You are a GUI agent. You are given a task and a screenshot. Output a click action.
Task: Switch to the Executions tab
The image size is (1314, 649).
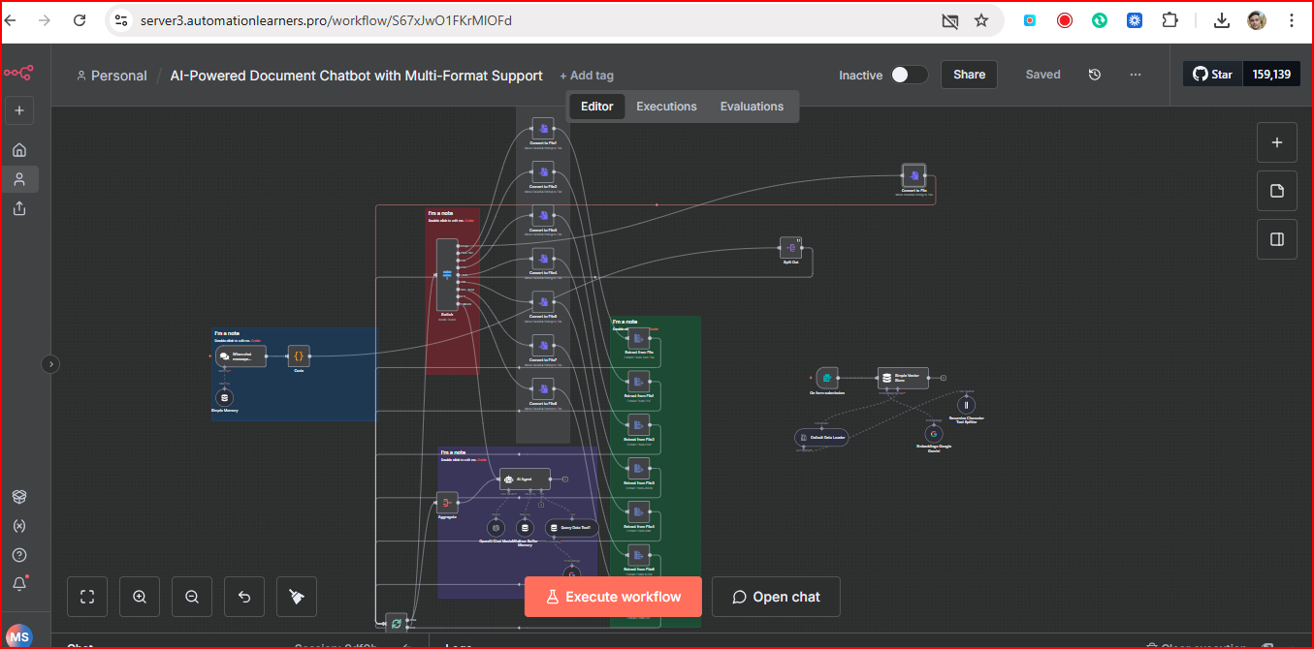tap(666, 107)
